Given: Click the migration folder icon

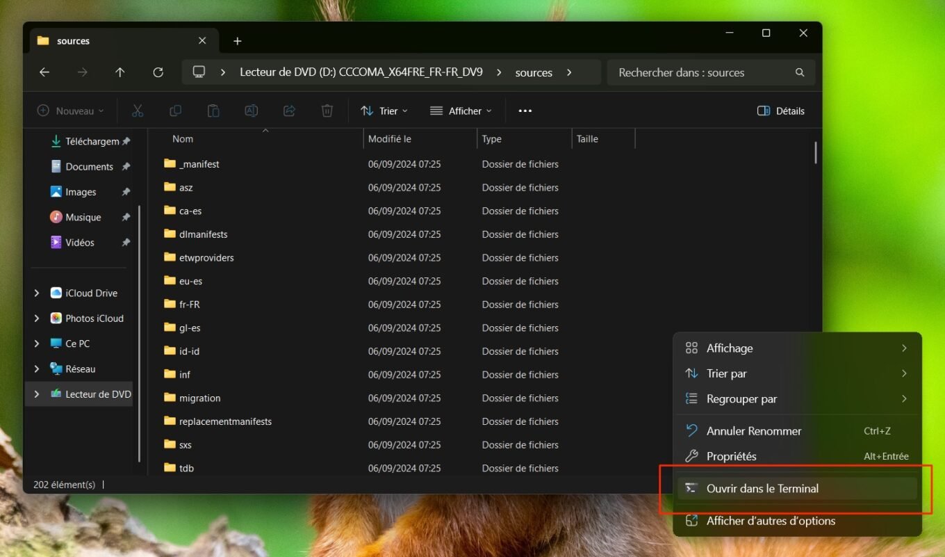Looking at the screenshot, I should [170, 398].
